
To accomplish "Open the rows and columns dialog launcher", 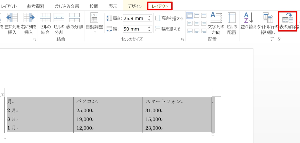I will click(35, 39).
